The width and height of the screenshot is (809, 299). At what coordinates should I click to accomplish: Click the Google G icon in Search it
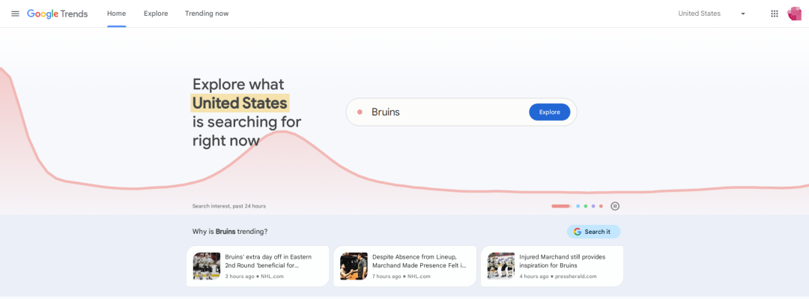pyautogui.click(x=578, y=232)
